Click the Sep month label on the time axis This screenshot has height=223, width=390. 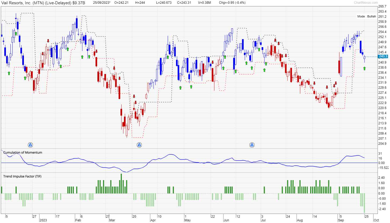[x=341, y=220]
